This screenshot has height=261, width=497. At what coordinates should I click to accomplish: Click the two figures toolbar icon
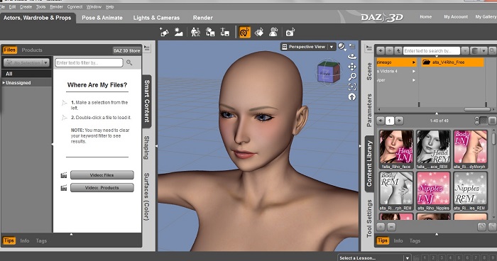pyautogui.click(x=195, y=32)
